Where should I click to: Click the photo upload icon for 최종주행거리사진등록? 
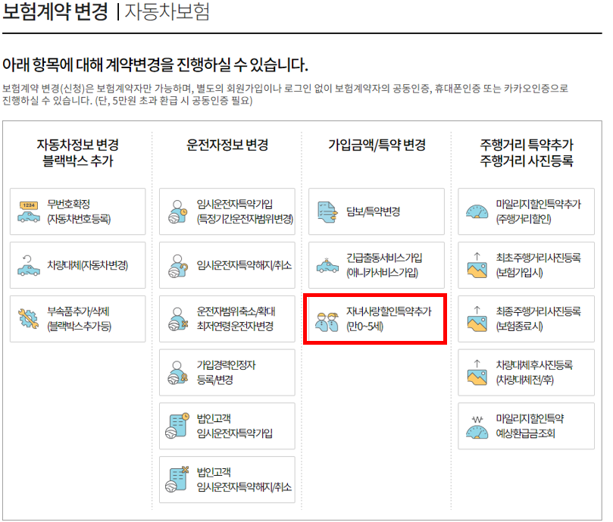pyautogui.click(x=477, y=319)
